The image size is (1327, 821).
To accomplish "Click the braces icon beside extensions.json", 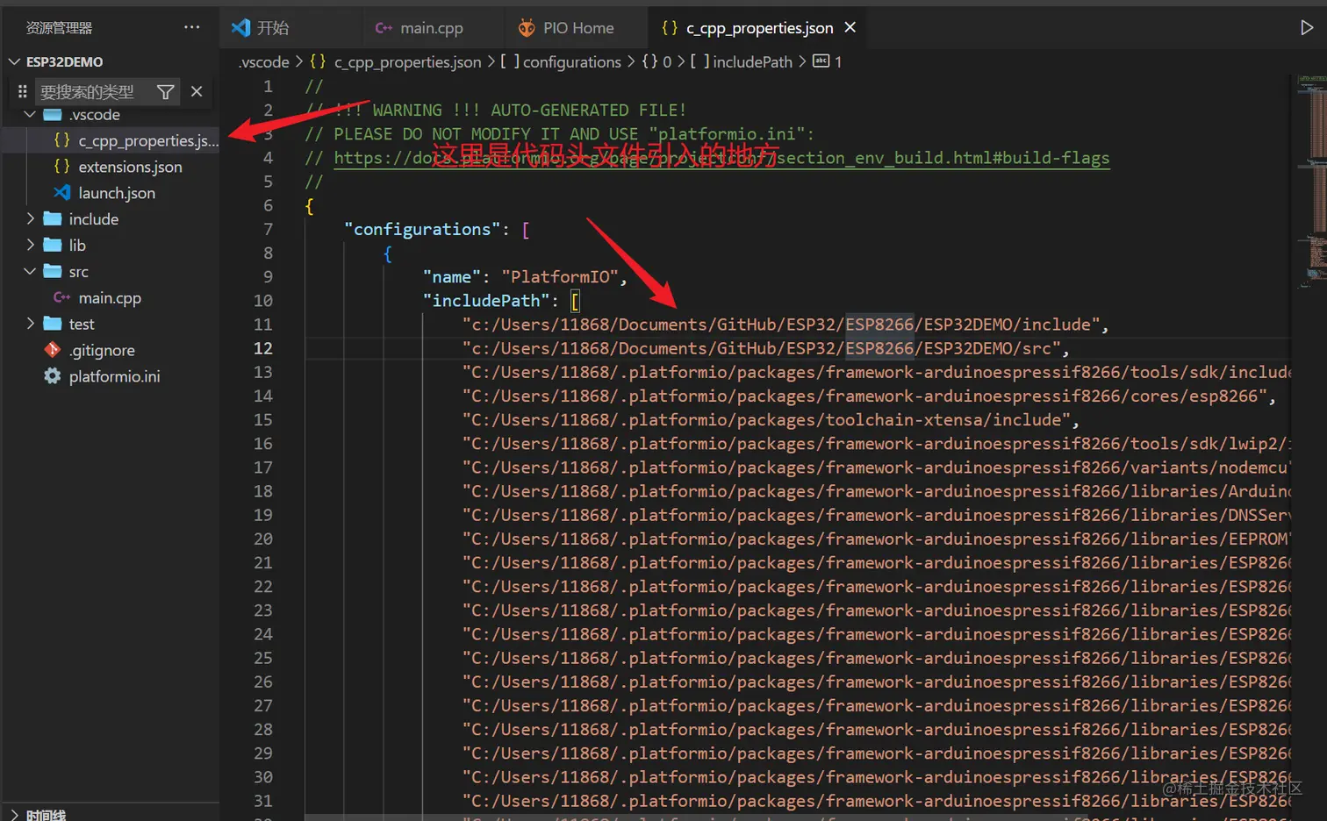I will coord(61,166).
